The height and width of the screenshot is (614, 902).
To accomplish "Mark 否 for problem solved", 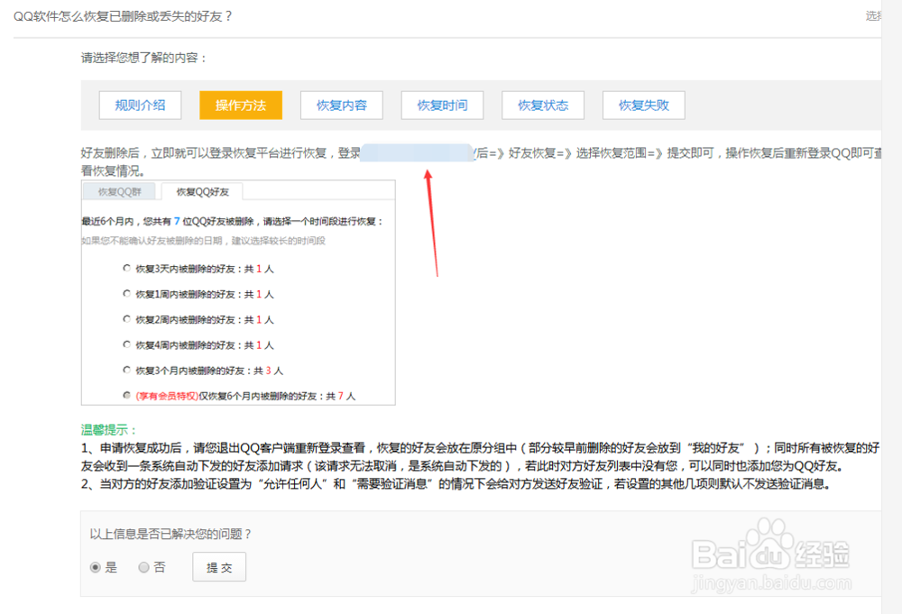I will click(x=143, y=567).
